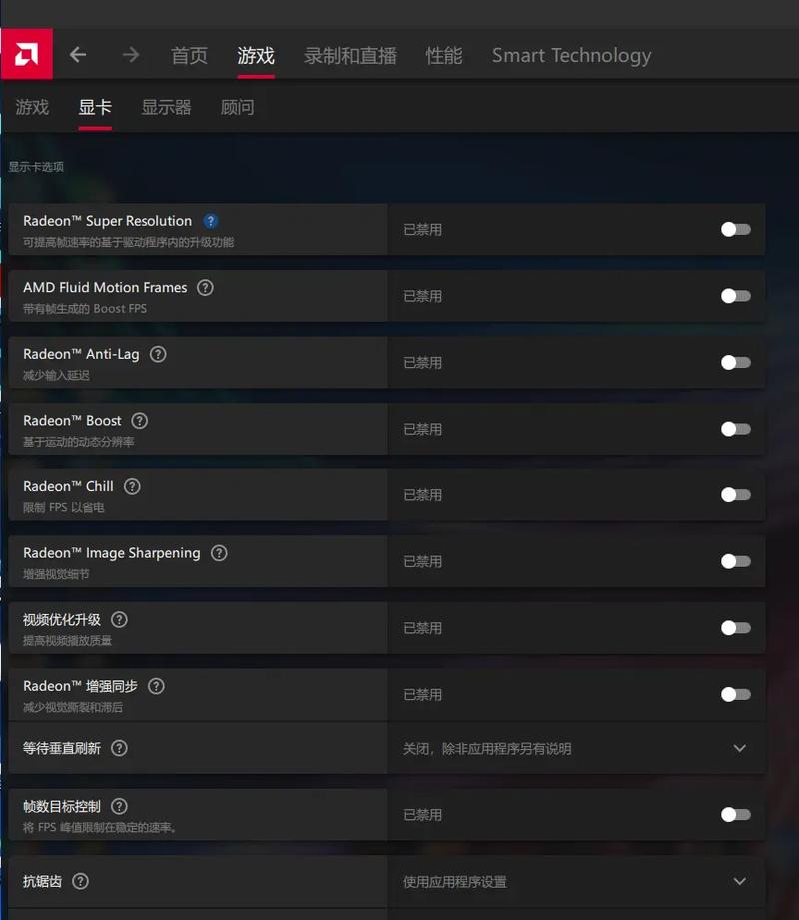The height and width of the screenshot is (920, 799).
Task: Click 已禁用 status in Radeon Chill row
Action: click(422, 495)
